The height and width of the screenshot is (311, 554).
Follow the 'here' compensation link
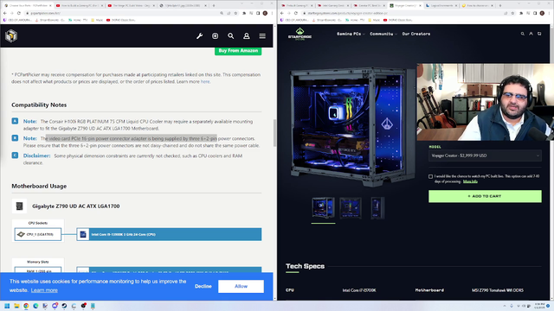(205, 81)
